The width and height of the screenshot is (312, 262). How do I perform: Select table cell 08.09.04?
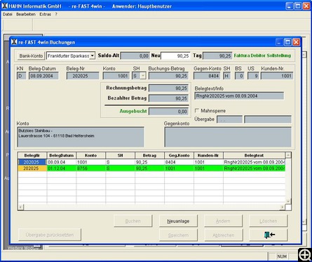pos(62,162)
